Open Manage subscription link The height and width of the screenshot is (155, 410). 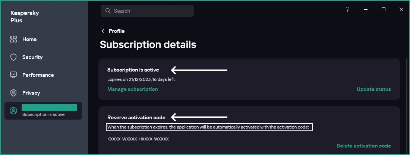(132, 89)
